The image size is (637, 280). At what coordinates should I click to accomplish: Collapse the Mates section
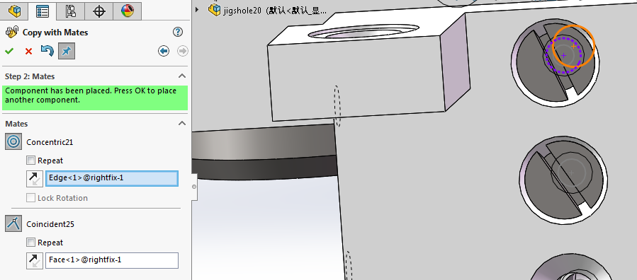coord(182,124)
